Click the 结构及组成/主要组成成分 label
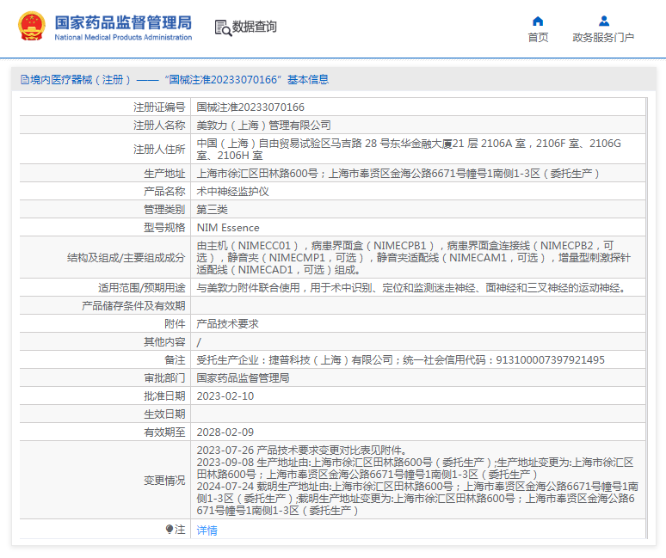666x558 pixels. tap(126, 258)
